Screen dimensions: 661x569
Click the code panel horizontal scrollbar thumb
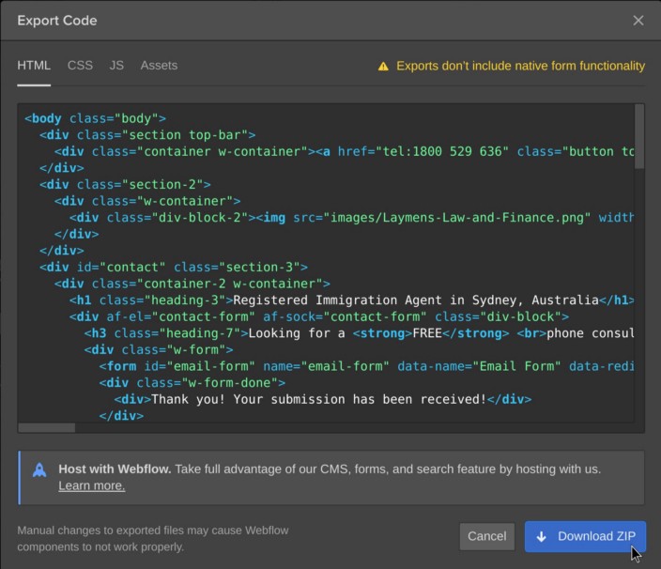pos(47,428)
